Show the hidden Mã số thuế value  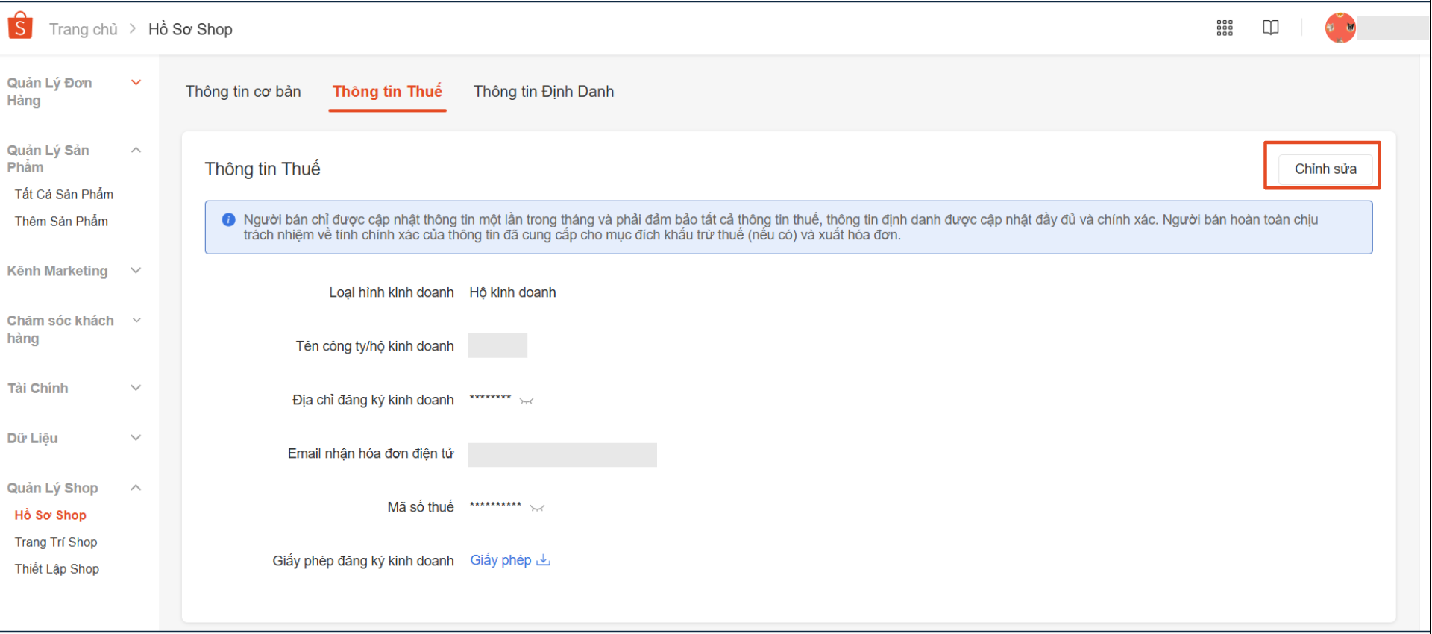537,508
